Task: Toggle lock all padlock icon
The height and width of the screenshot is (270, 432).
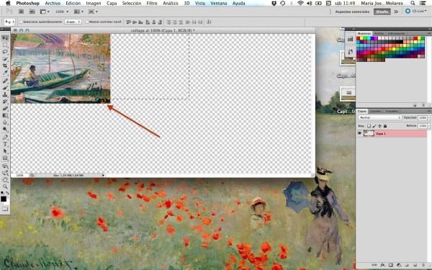Action: click(x=385, y=126)
